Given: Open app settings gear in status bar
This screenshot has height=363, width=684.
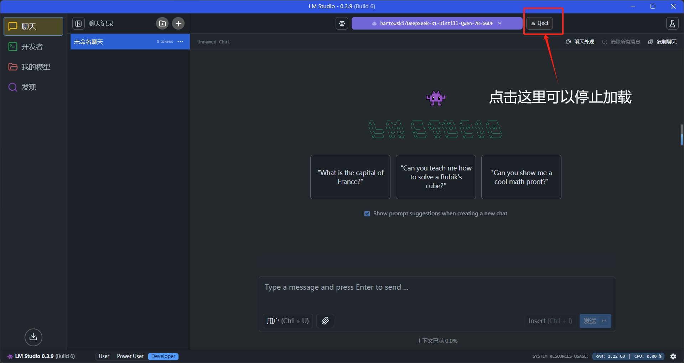Looking at the screenshot, I should tap(673, 356).
